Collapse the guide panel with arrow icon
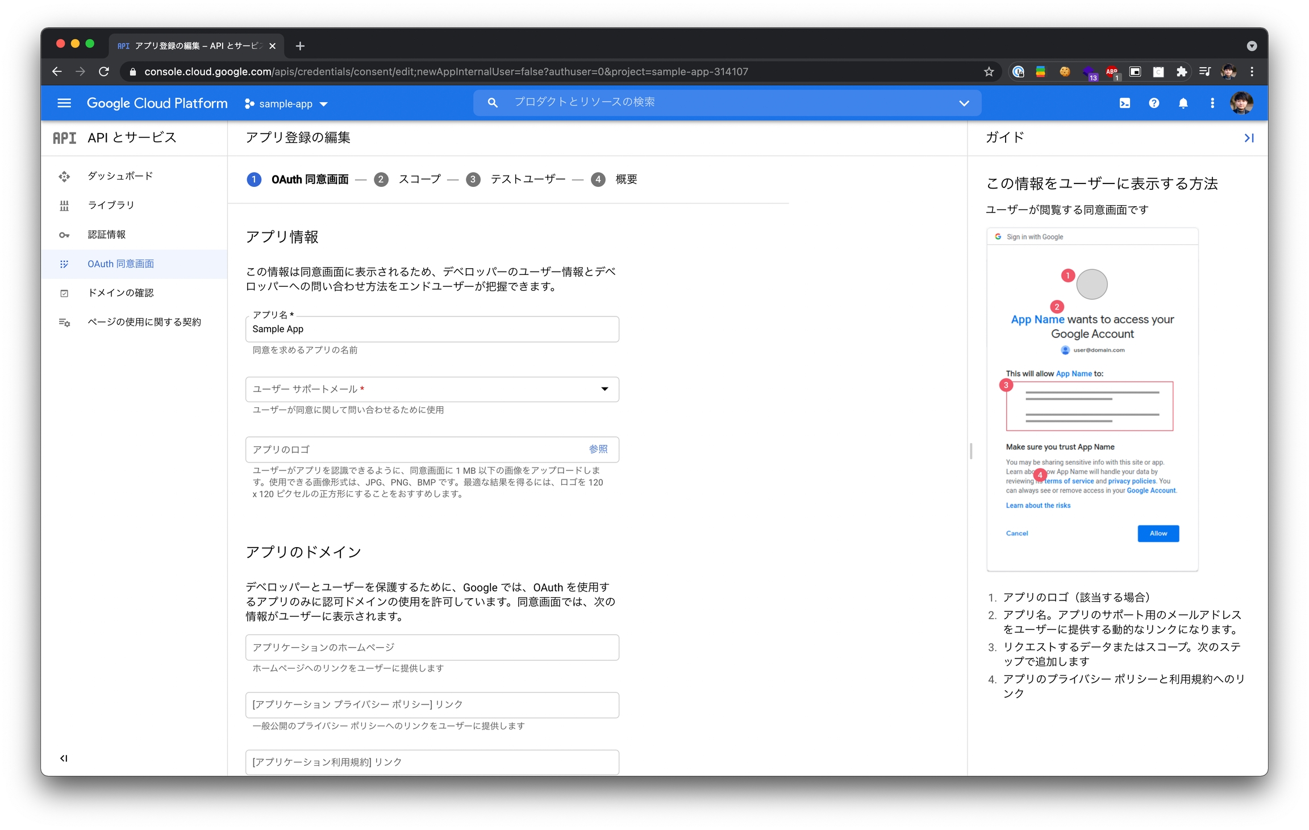The image size is (1309, 830). click(1248, 138)
